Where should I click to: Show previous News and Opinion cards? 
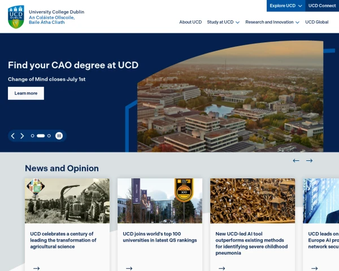point(296,160)
